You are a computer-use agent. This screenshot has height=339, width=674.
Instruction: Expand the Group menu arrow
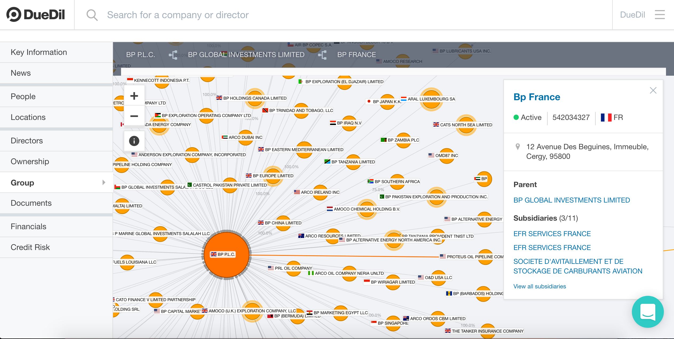pos(104,182)
